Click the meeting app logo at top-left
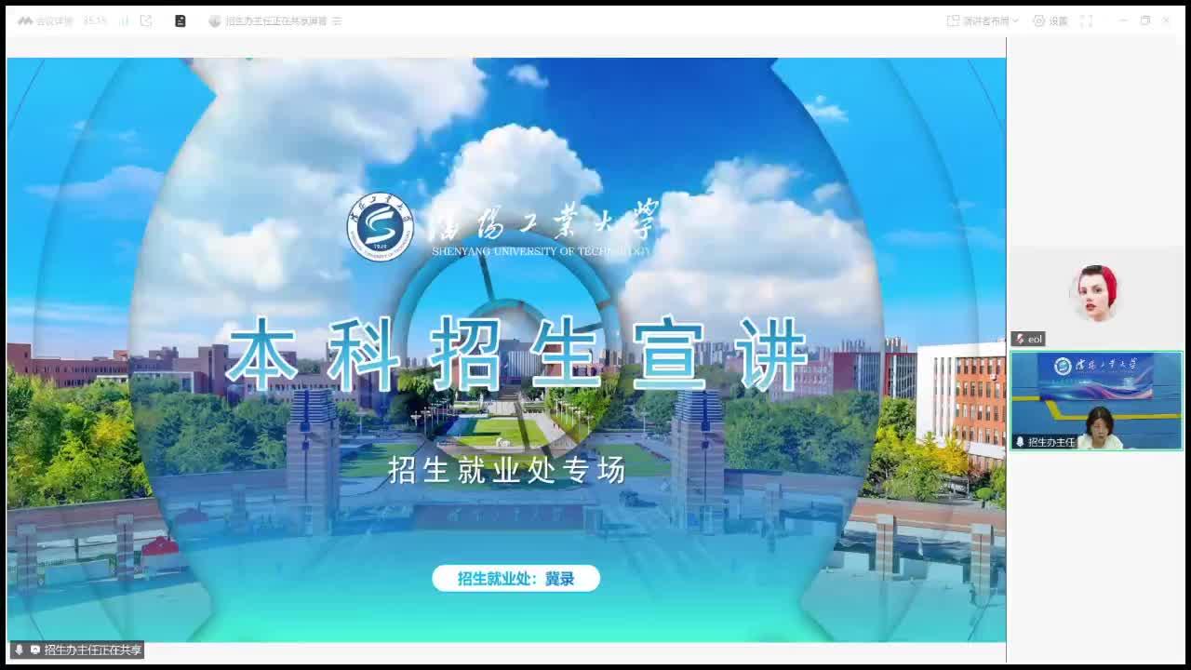 pos(25,20)
